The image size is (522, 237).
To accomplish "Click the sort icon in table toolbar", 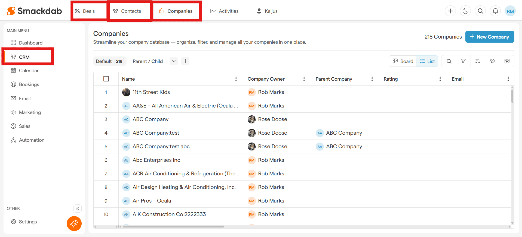I will pyautogui.click(x=478, y=61).
